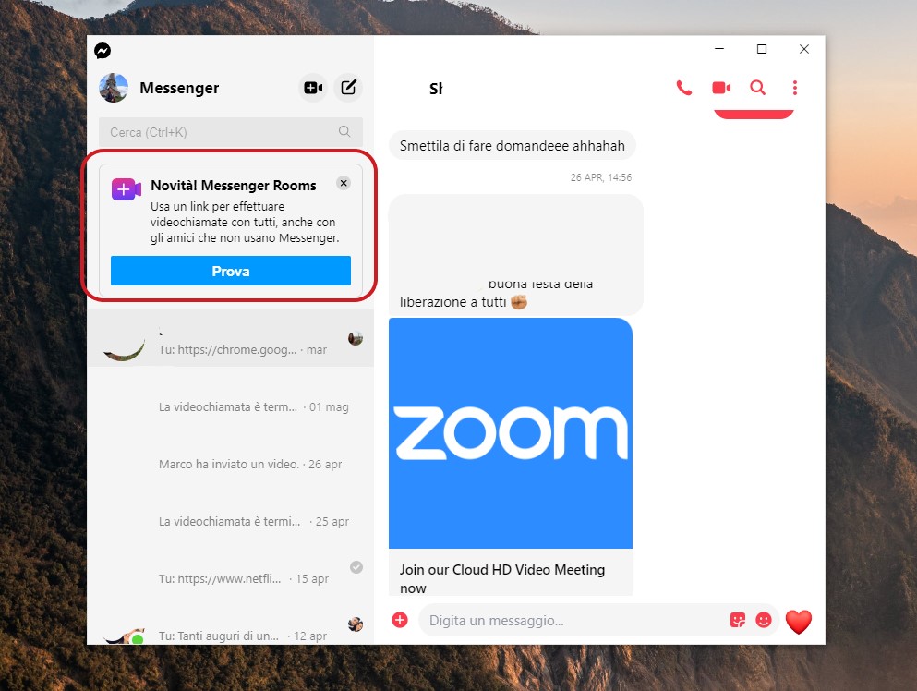This screenshot has width=917, height=691.
Task: Click the seen avatar on 'Tanti auguri' chat
Action: (x=356, y=624)
